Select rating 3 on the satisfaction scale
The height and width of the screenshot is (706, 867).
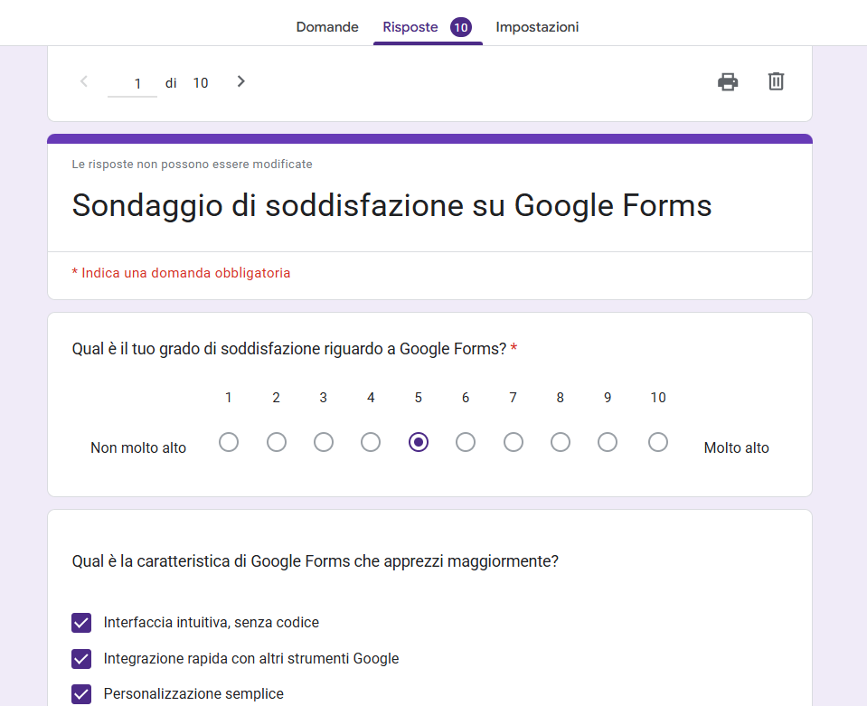(x=323, y=442)
